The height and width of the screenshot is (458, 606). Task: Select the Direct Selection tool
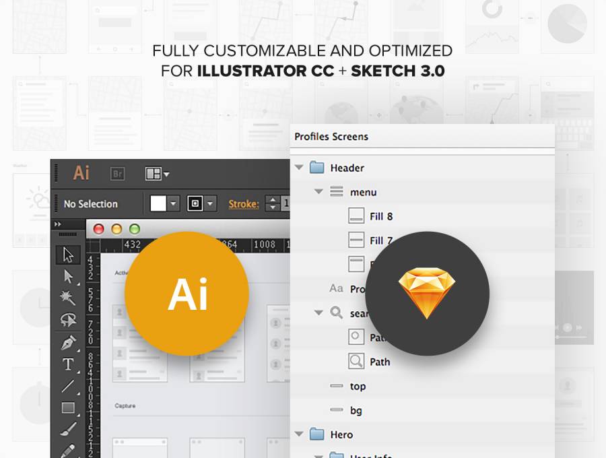coord(68,276)
